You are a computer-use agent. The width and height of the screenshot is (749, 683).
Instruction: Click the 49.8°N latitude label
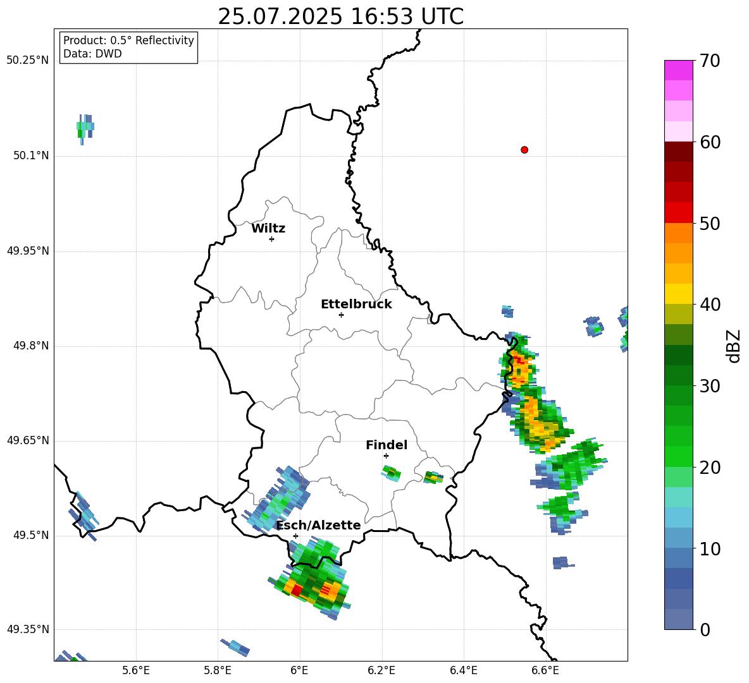point(31,346)
